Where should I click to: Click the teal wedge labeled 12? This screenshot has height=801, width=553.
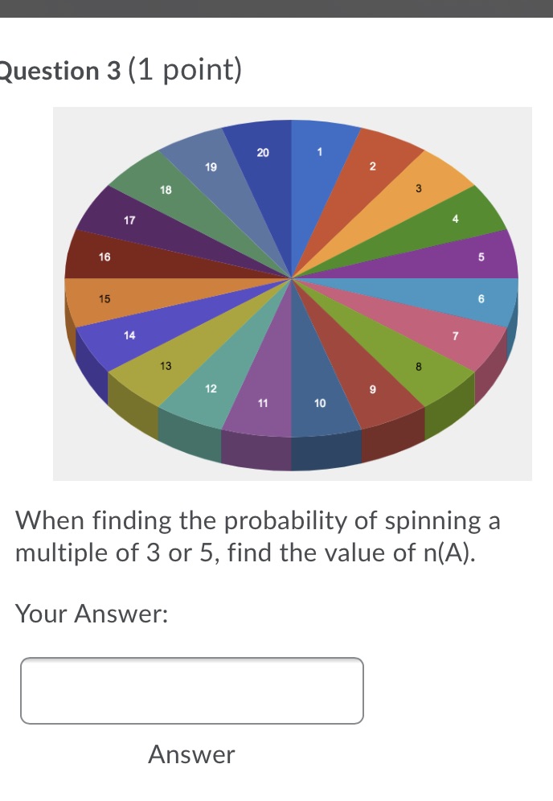pos(211,389)
